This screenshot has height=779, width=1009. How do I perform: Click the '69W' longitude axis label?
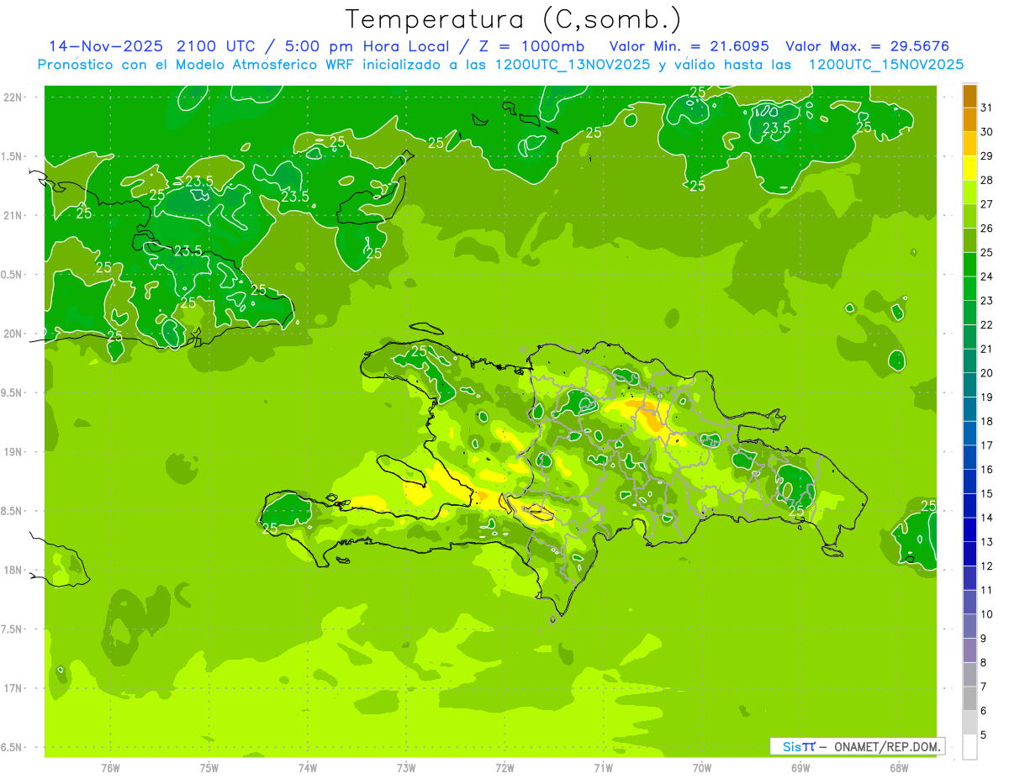[800, 767]
